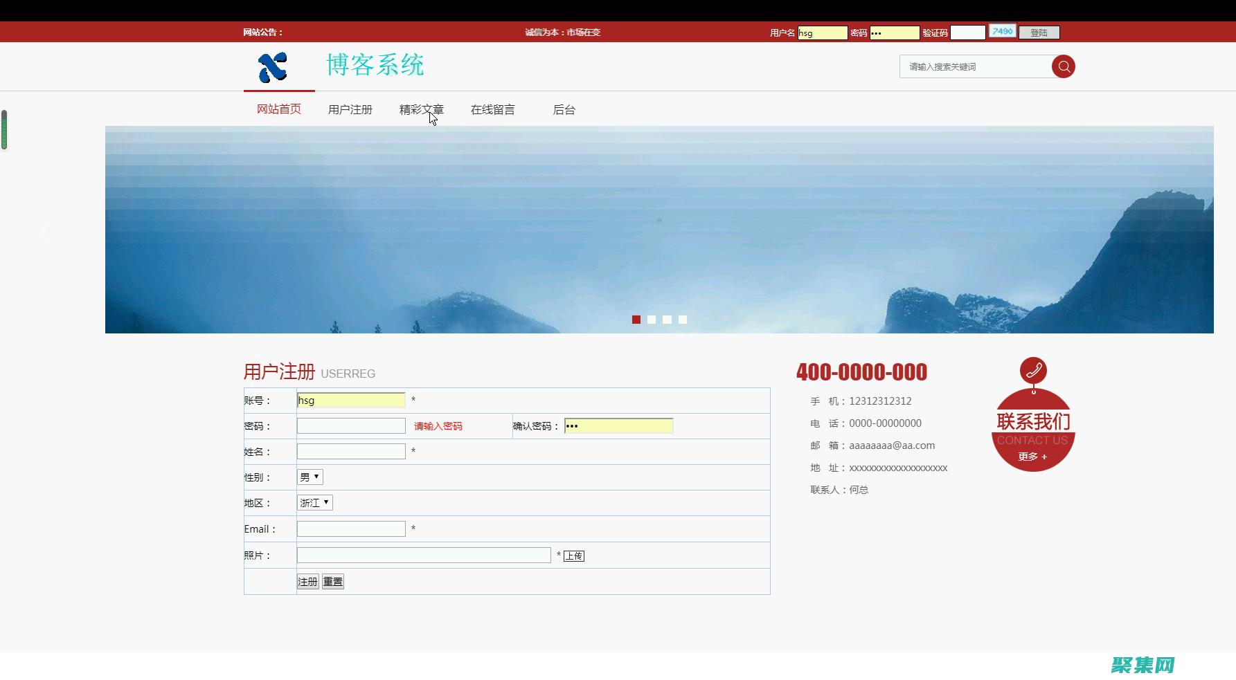Open the 性别 gender dropdown showing 男
Screen dimensions: 1236x680
[x=310, y=477]
